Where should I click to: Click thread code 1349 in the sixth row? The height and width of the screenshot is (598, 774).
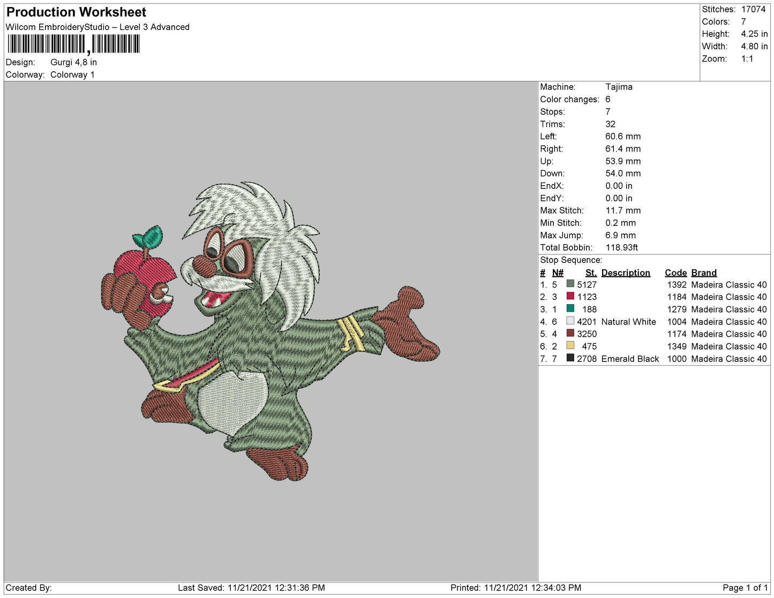click(677, 346)
